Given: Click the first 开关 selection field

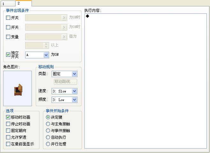Looking at the screenshot, I should coord(46,18).
